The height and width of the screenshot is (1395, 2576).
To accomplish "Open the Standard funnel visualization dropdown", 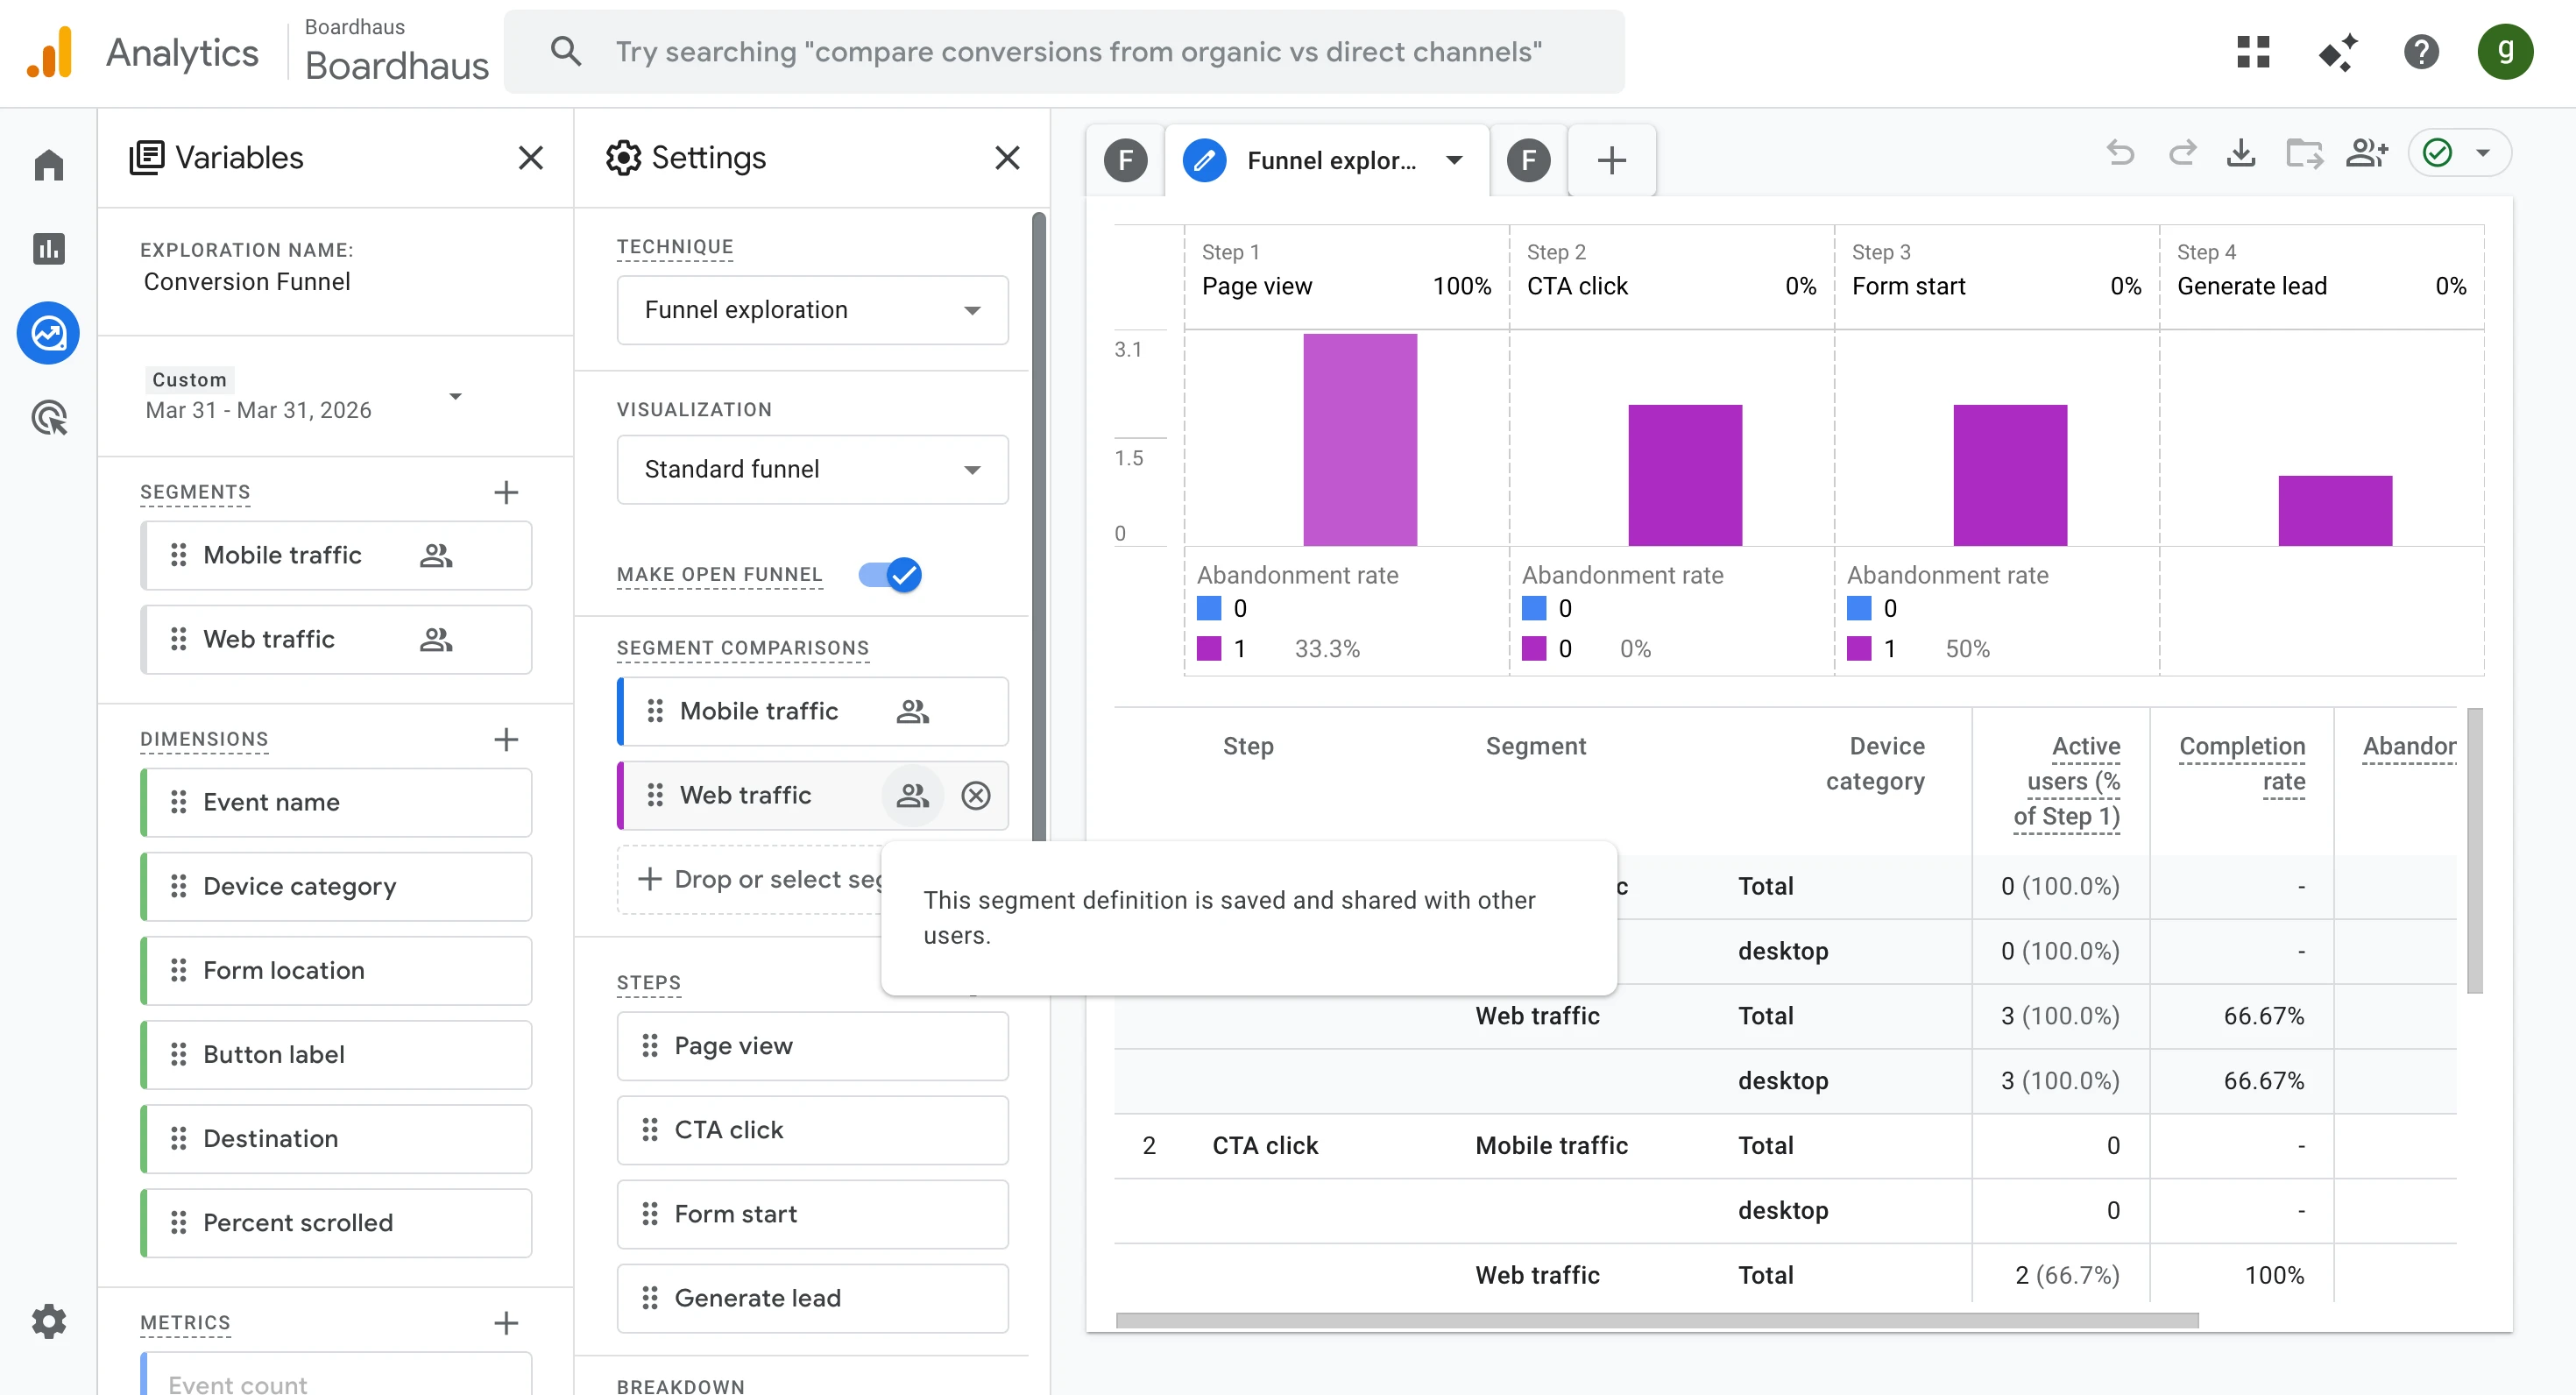I will click(811, 469).
